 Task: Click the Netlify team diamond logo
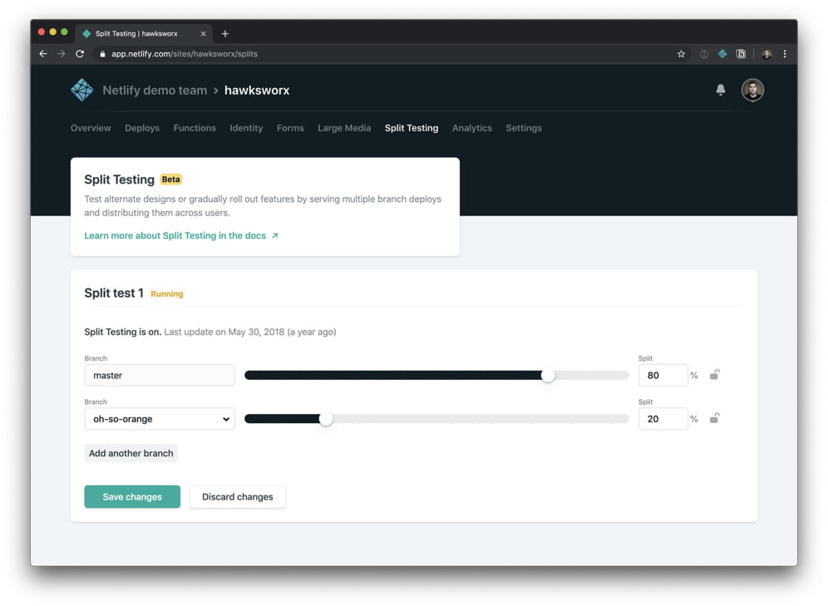pyautogui.click(x=81, y=89)
